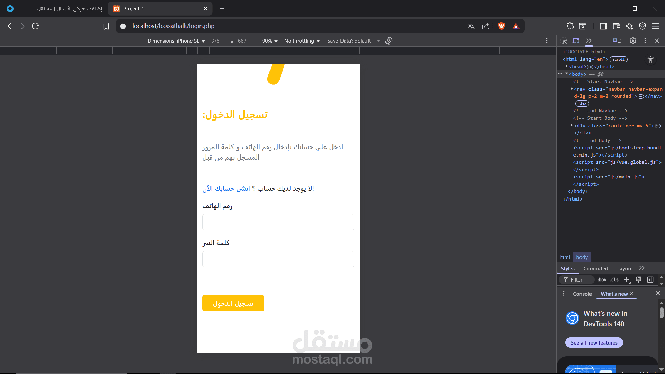
Task: Activate inspect element picker
Action: [x=564, y=41]
